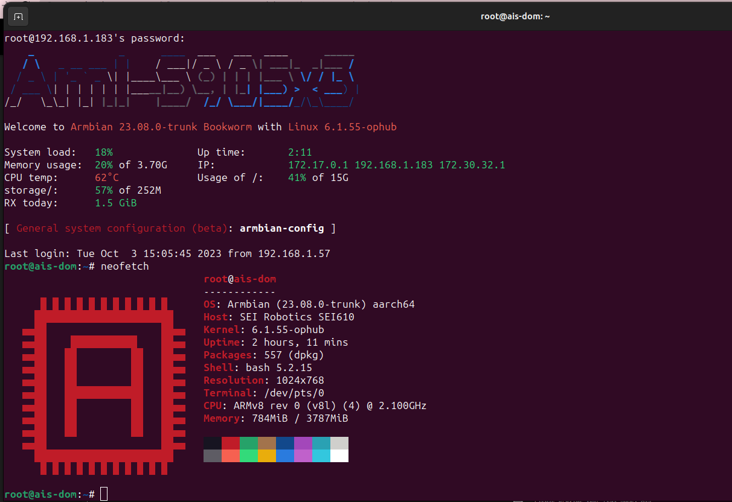Click the CPU line ARMv8 2.100GHz
The height and width of the screenshot is (502, 732).
pos(315,405)
